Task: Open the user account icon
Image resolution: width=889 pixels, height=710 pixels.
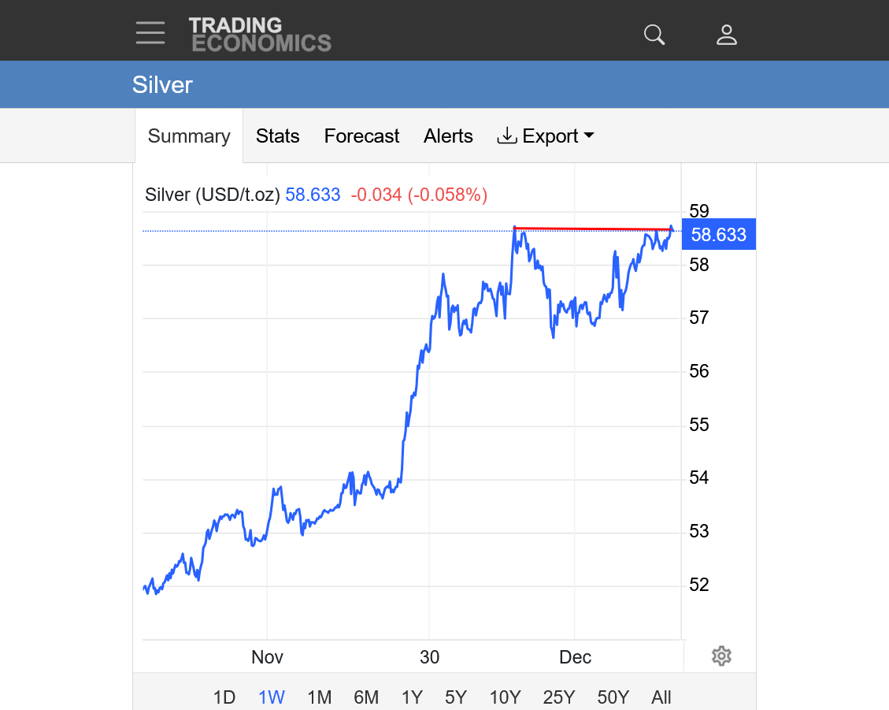Action: (726, 35)
